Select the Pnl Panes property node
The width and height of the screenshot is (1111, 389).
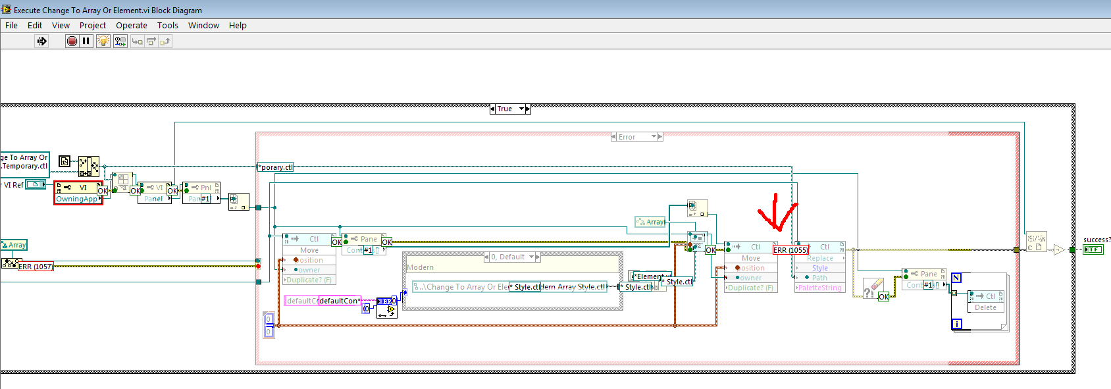pos(201,193)
